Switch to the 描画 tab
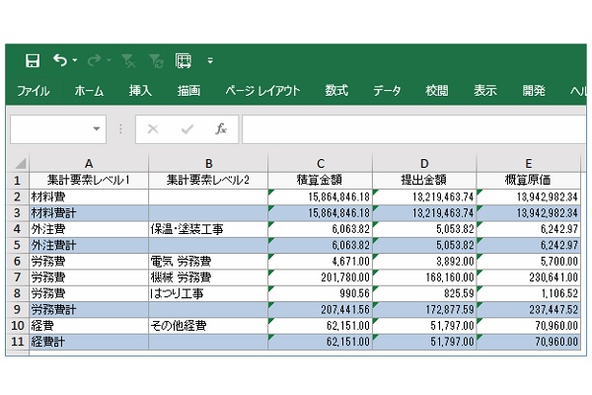 [188, 91]
